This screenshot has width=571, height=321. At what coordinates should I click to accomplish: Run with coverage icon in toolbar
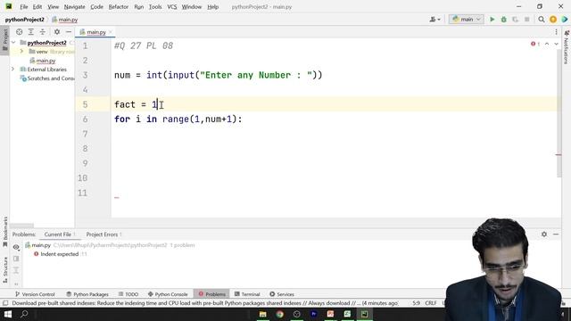coord(515,20)
